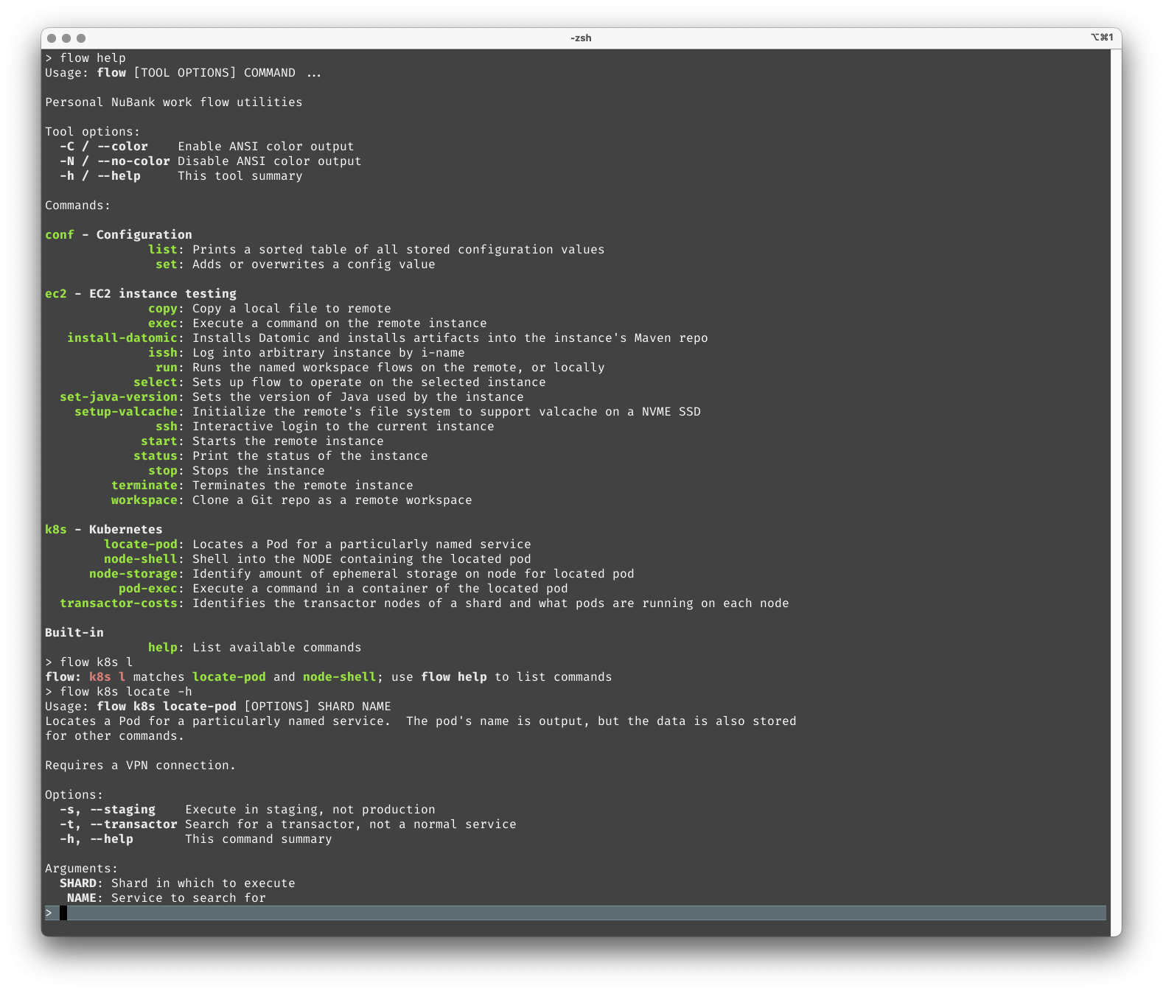Image resolution: width=1163 pixels, height=991 pixels.
Task: Click the 'ec2' command group name
Action: 56,294
